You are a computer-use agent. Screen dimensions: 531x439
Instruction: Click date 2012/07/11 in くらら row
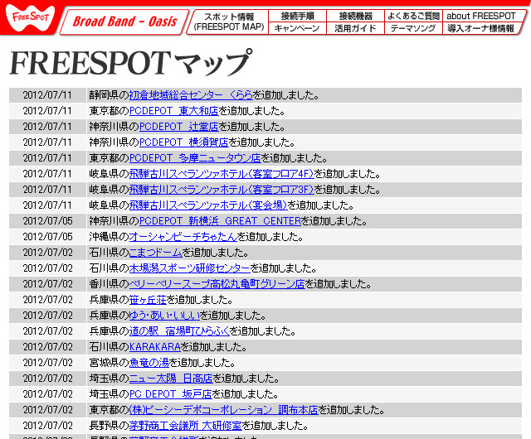(47, 95)
